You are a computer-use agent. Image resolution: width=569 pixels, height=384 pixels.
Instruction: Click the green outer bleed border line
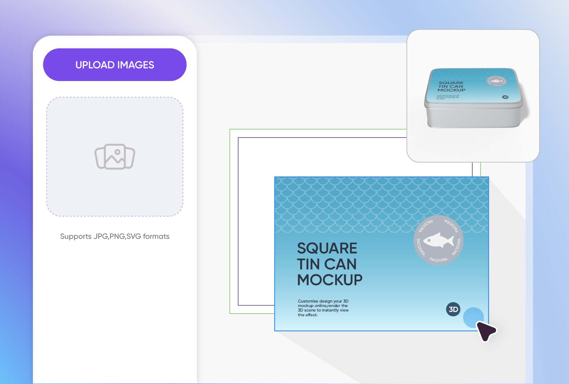pyautogui.click(x=230, y=221)
